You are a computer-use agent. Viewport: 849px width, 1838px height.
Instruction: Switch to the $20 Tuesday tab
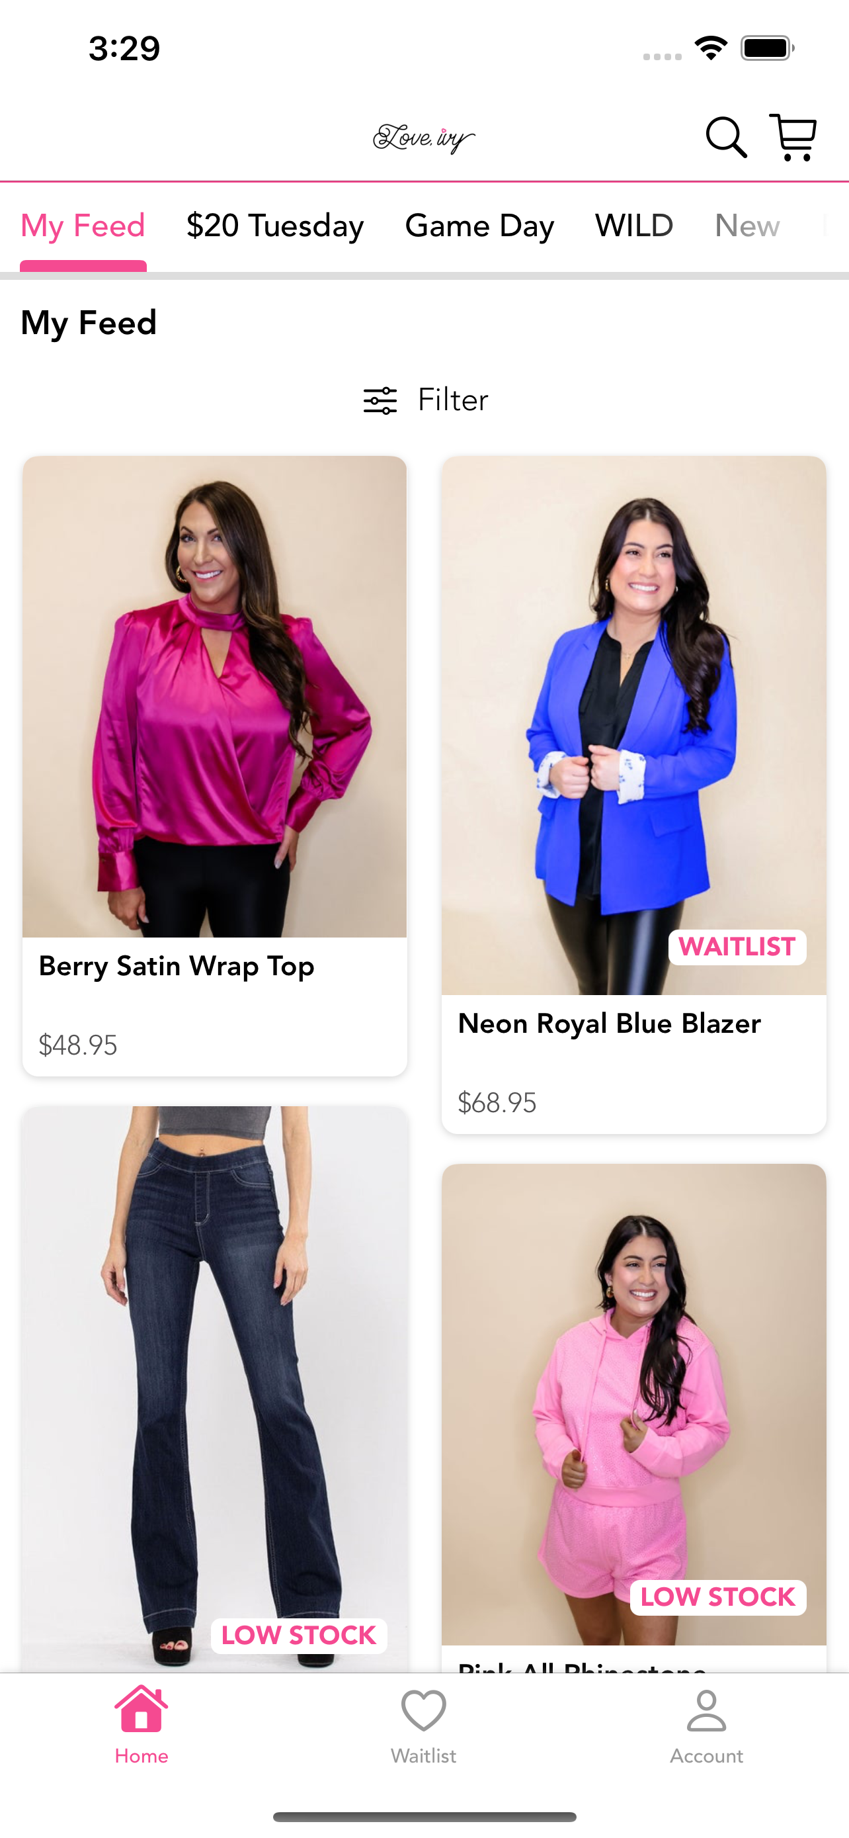275,226
